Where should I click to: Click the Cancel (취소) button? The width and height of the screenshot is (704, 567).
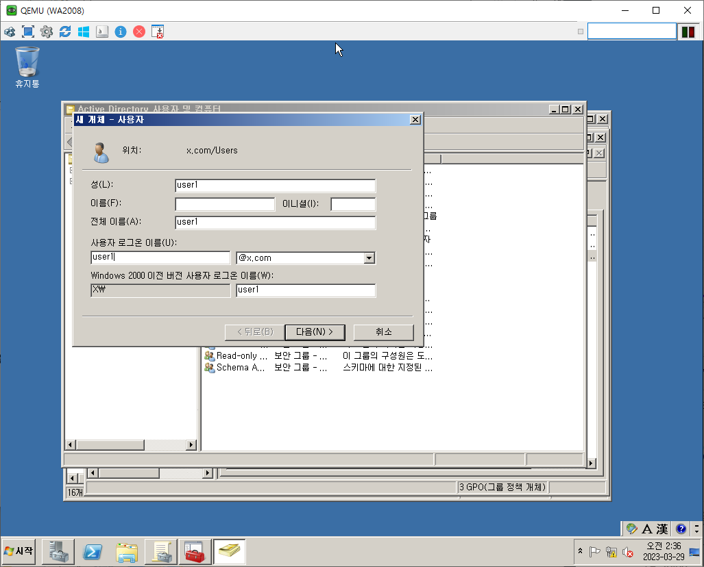point(383,332)
